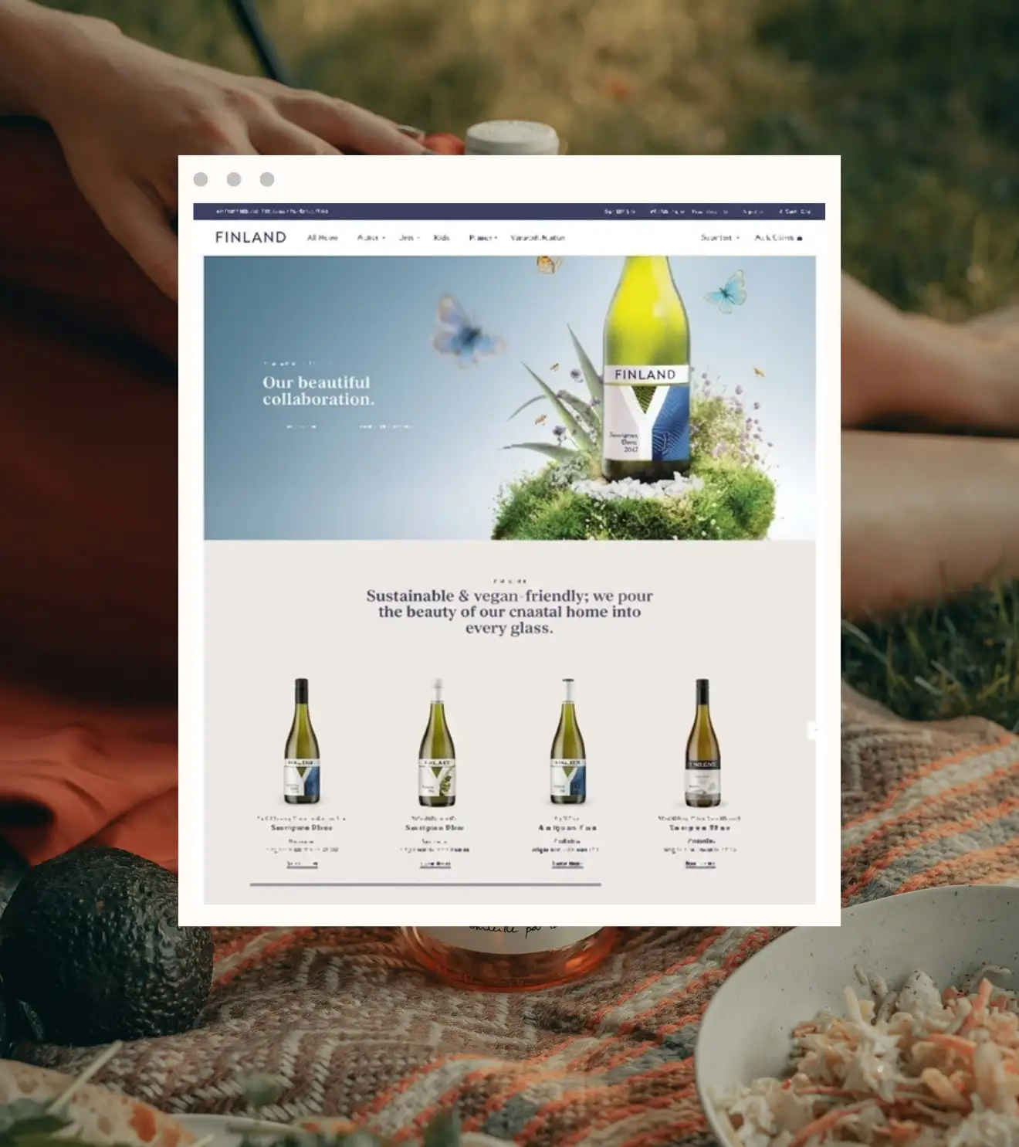Open the product bottle with the green leaf label
This screenshot has width=1019, height=1147.
click(x=436, y=741)
